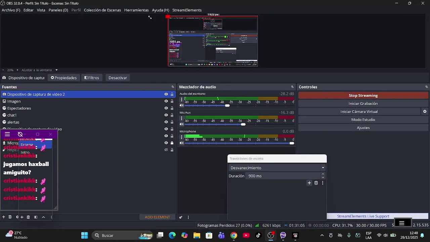Expand the system tray hidden icons chevron
Image resolution: width=430 pixels, height=242 pixels.
(x=322, y=236)
